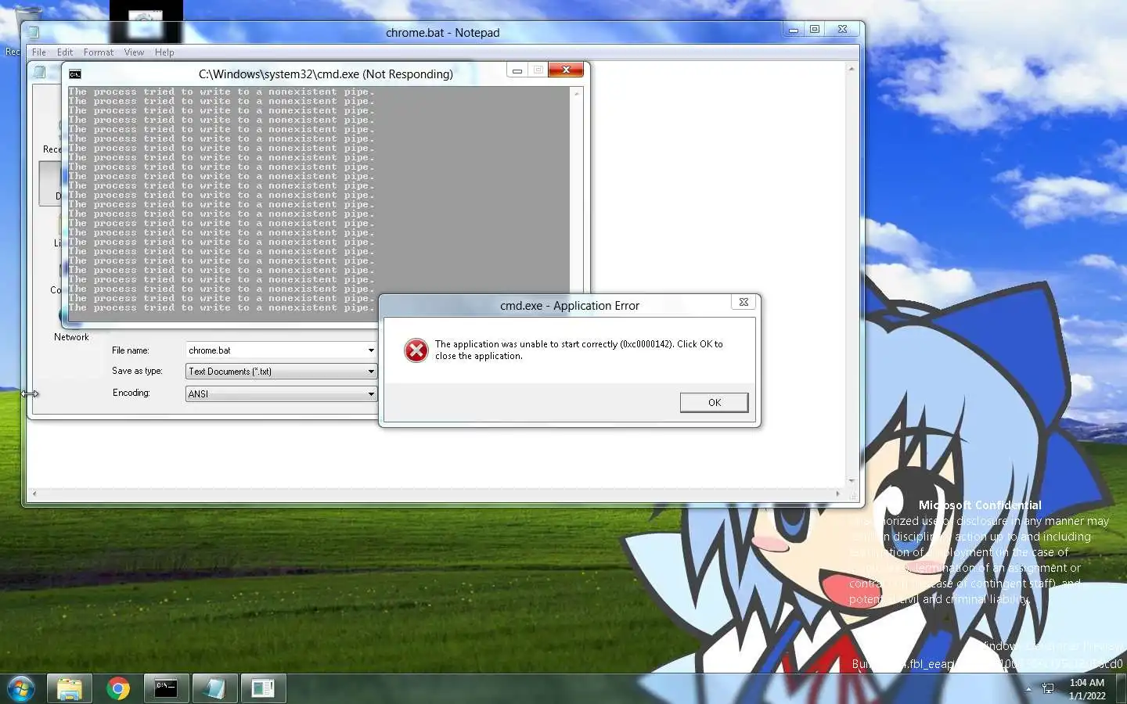
Task: Open the Windows Start menu orb
Action: [20, 689]
